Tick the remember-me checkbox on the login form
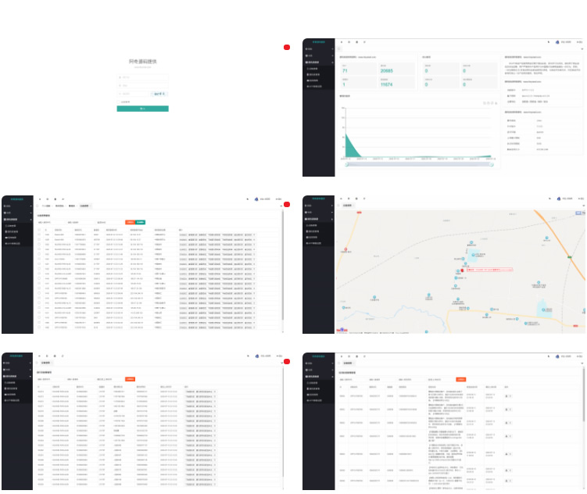 [119, 102]
